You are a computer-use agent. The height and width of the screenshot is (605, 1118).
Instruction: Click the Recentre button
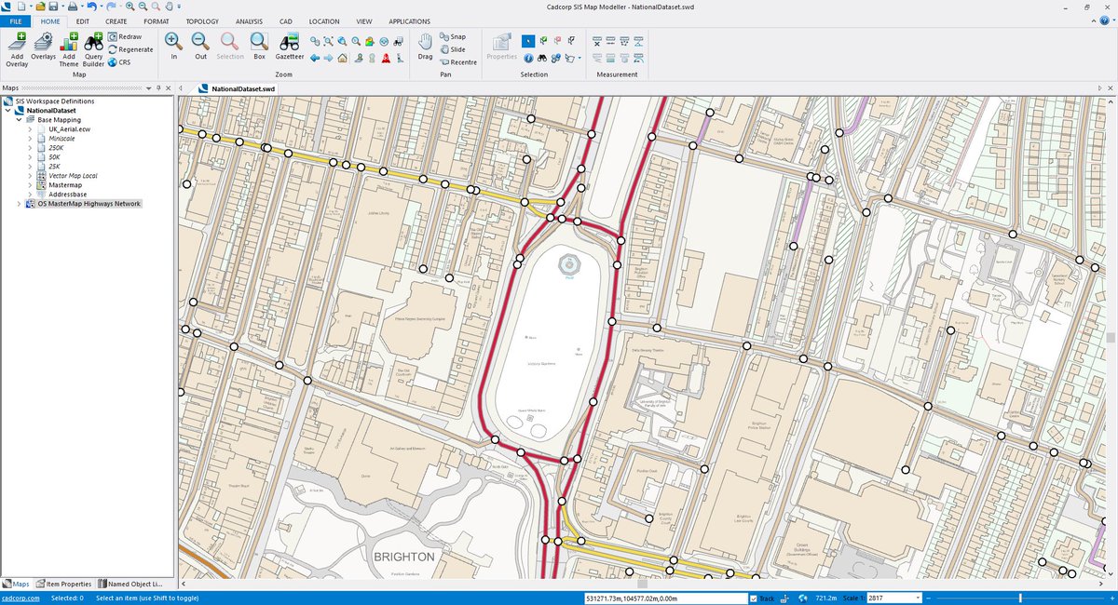(x=457, y=62)
